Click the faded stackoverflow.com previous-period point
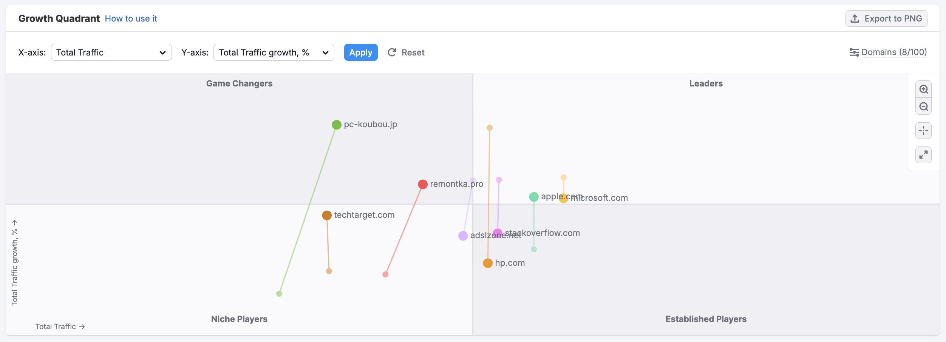The image size is (946, 342). [499, 180]
